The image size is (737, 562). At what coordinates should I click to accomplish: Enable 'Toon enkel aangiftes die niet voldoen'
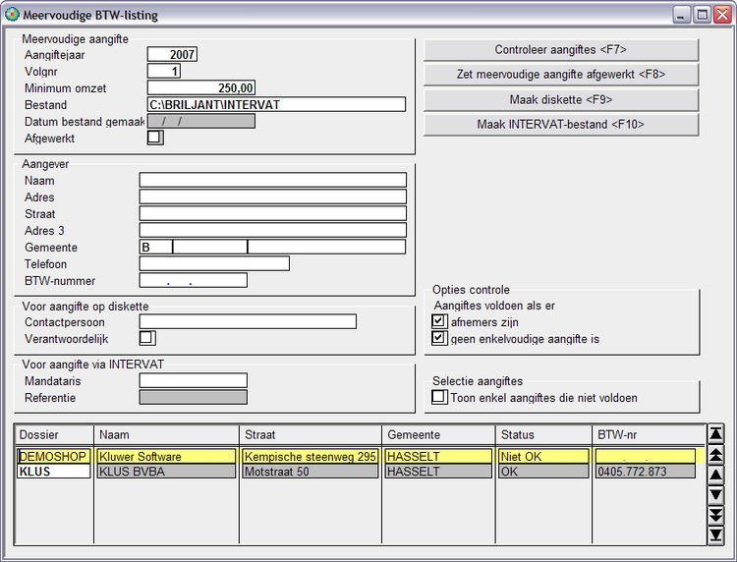click(x=439, y=397)
